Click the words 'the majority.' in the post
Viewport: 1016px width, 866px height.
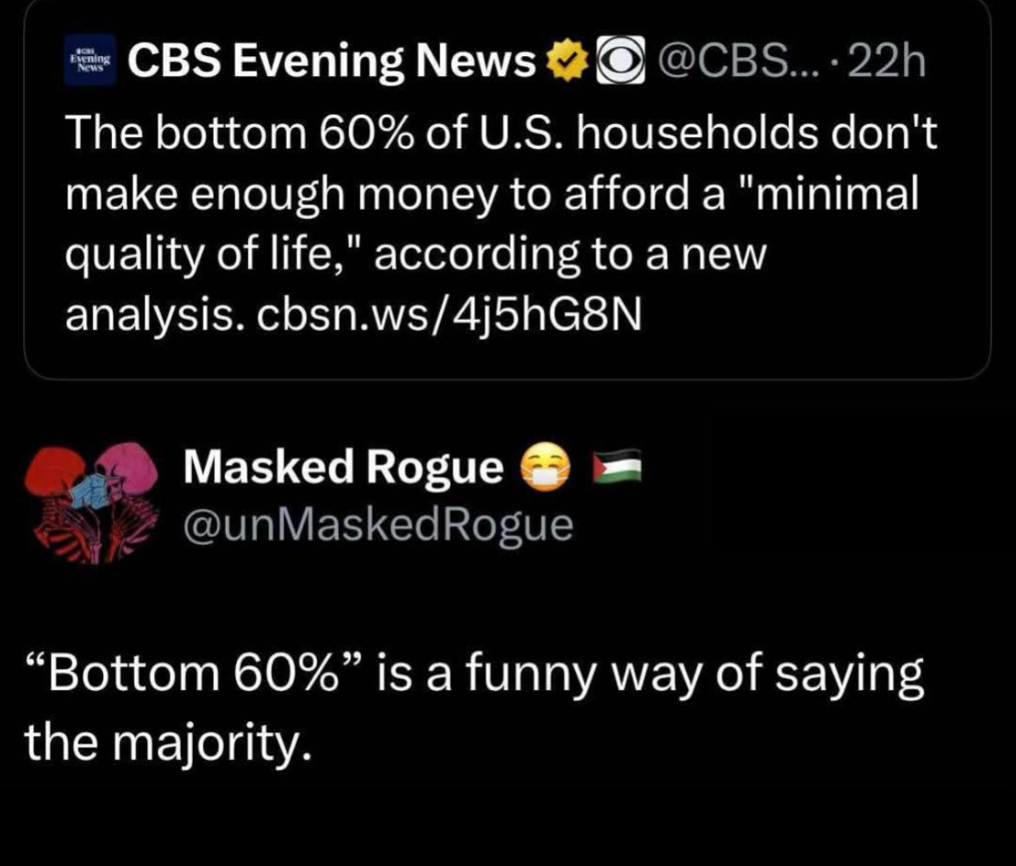pos(168,744)
